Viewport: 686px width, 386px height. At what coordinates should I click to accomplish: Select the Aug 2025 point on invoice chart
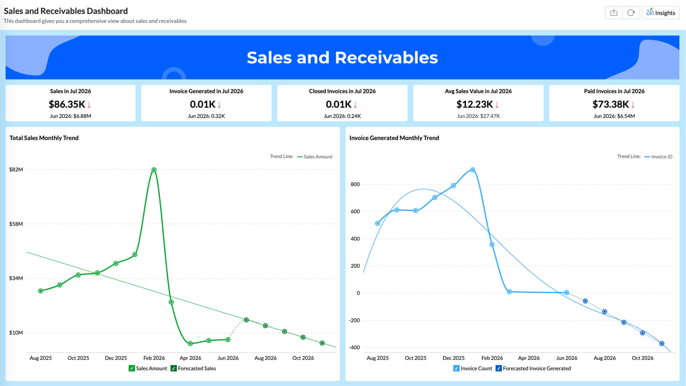378,223
